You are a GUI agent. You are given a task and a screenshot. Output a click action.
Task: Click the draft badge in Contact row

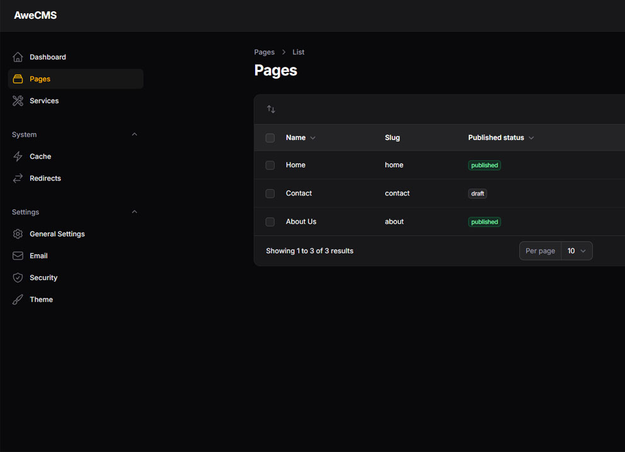[x=477, y=194]
